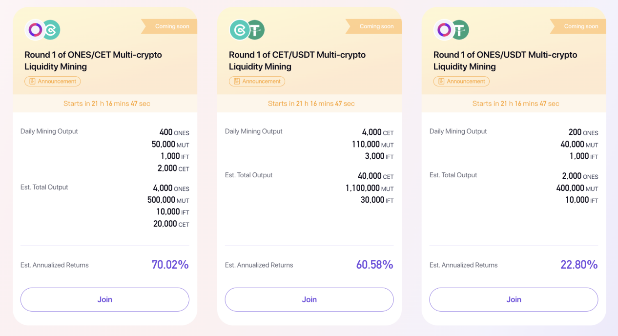Open Announcement link for ONES/USDT mining
This screenshot has width=618, height=336.
(x=461, y=82)
